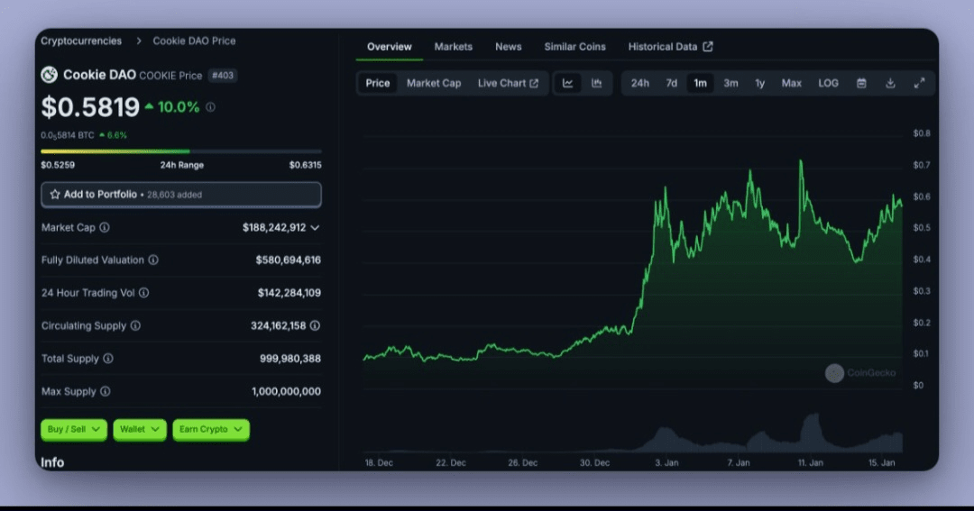Screen dimensions: 974x511
Task: Select the 3m time range
Action: tap(730, 83)
